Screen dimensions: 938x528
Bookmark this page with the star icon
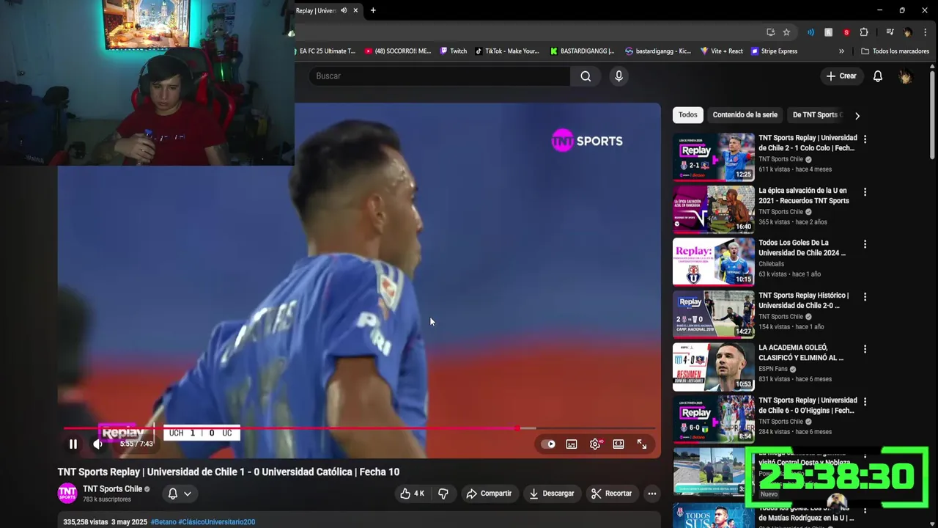[786, 32]
